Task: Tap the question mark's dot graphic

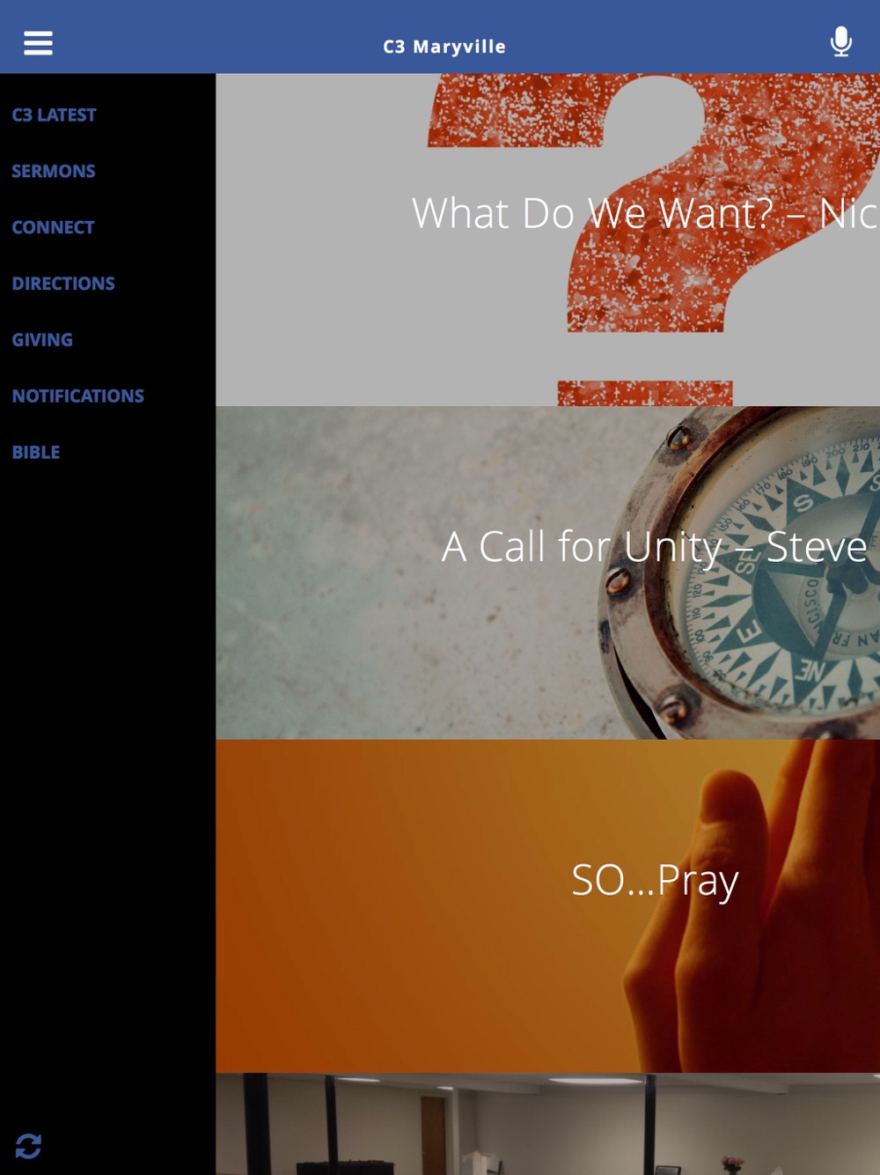Action: [x=645, y=393]
